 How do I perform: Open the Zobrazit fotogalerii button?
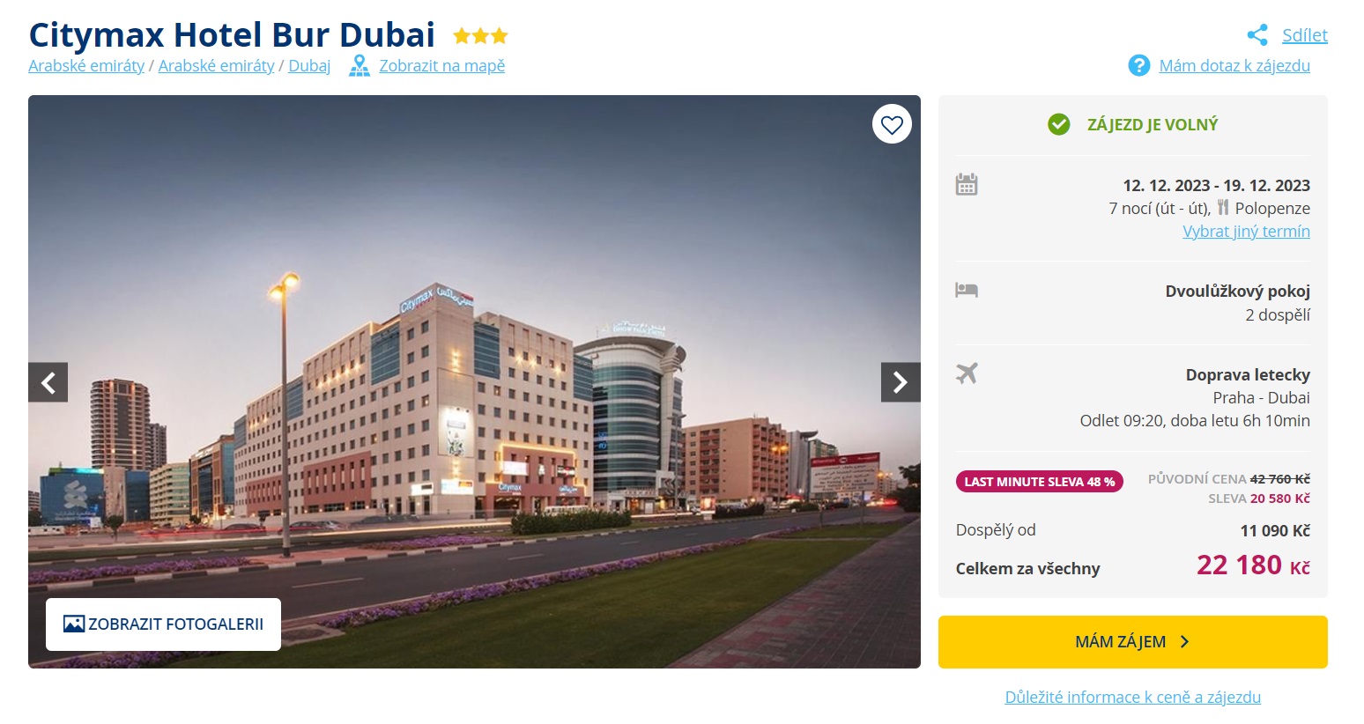pos(163,624)
